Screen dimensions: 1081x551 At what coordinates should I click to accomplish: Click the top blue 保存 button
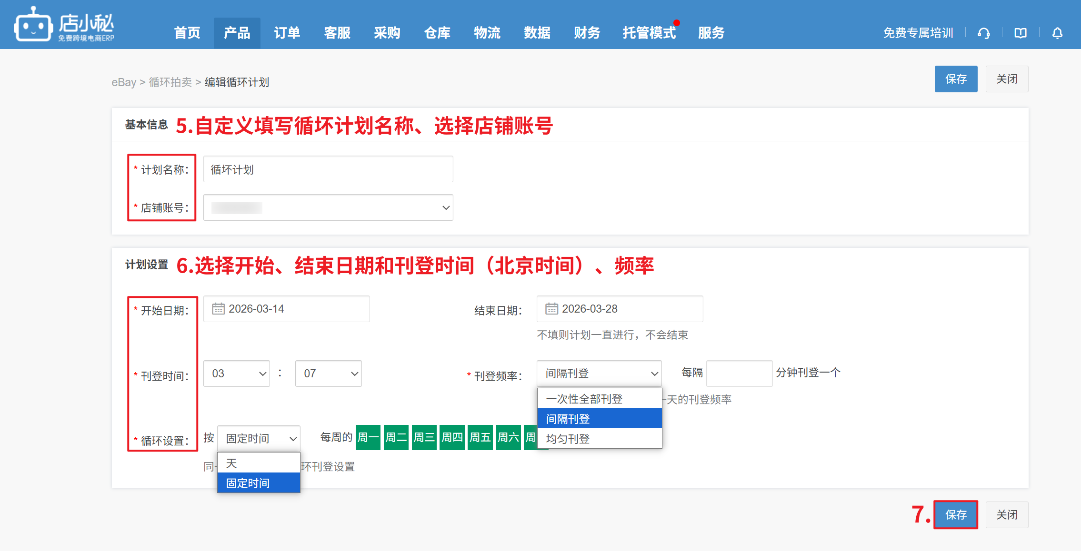956,79
